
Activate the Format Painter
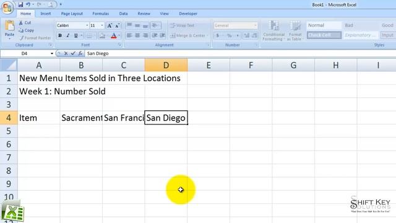click(x=35, y=38)
